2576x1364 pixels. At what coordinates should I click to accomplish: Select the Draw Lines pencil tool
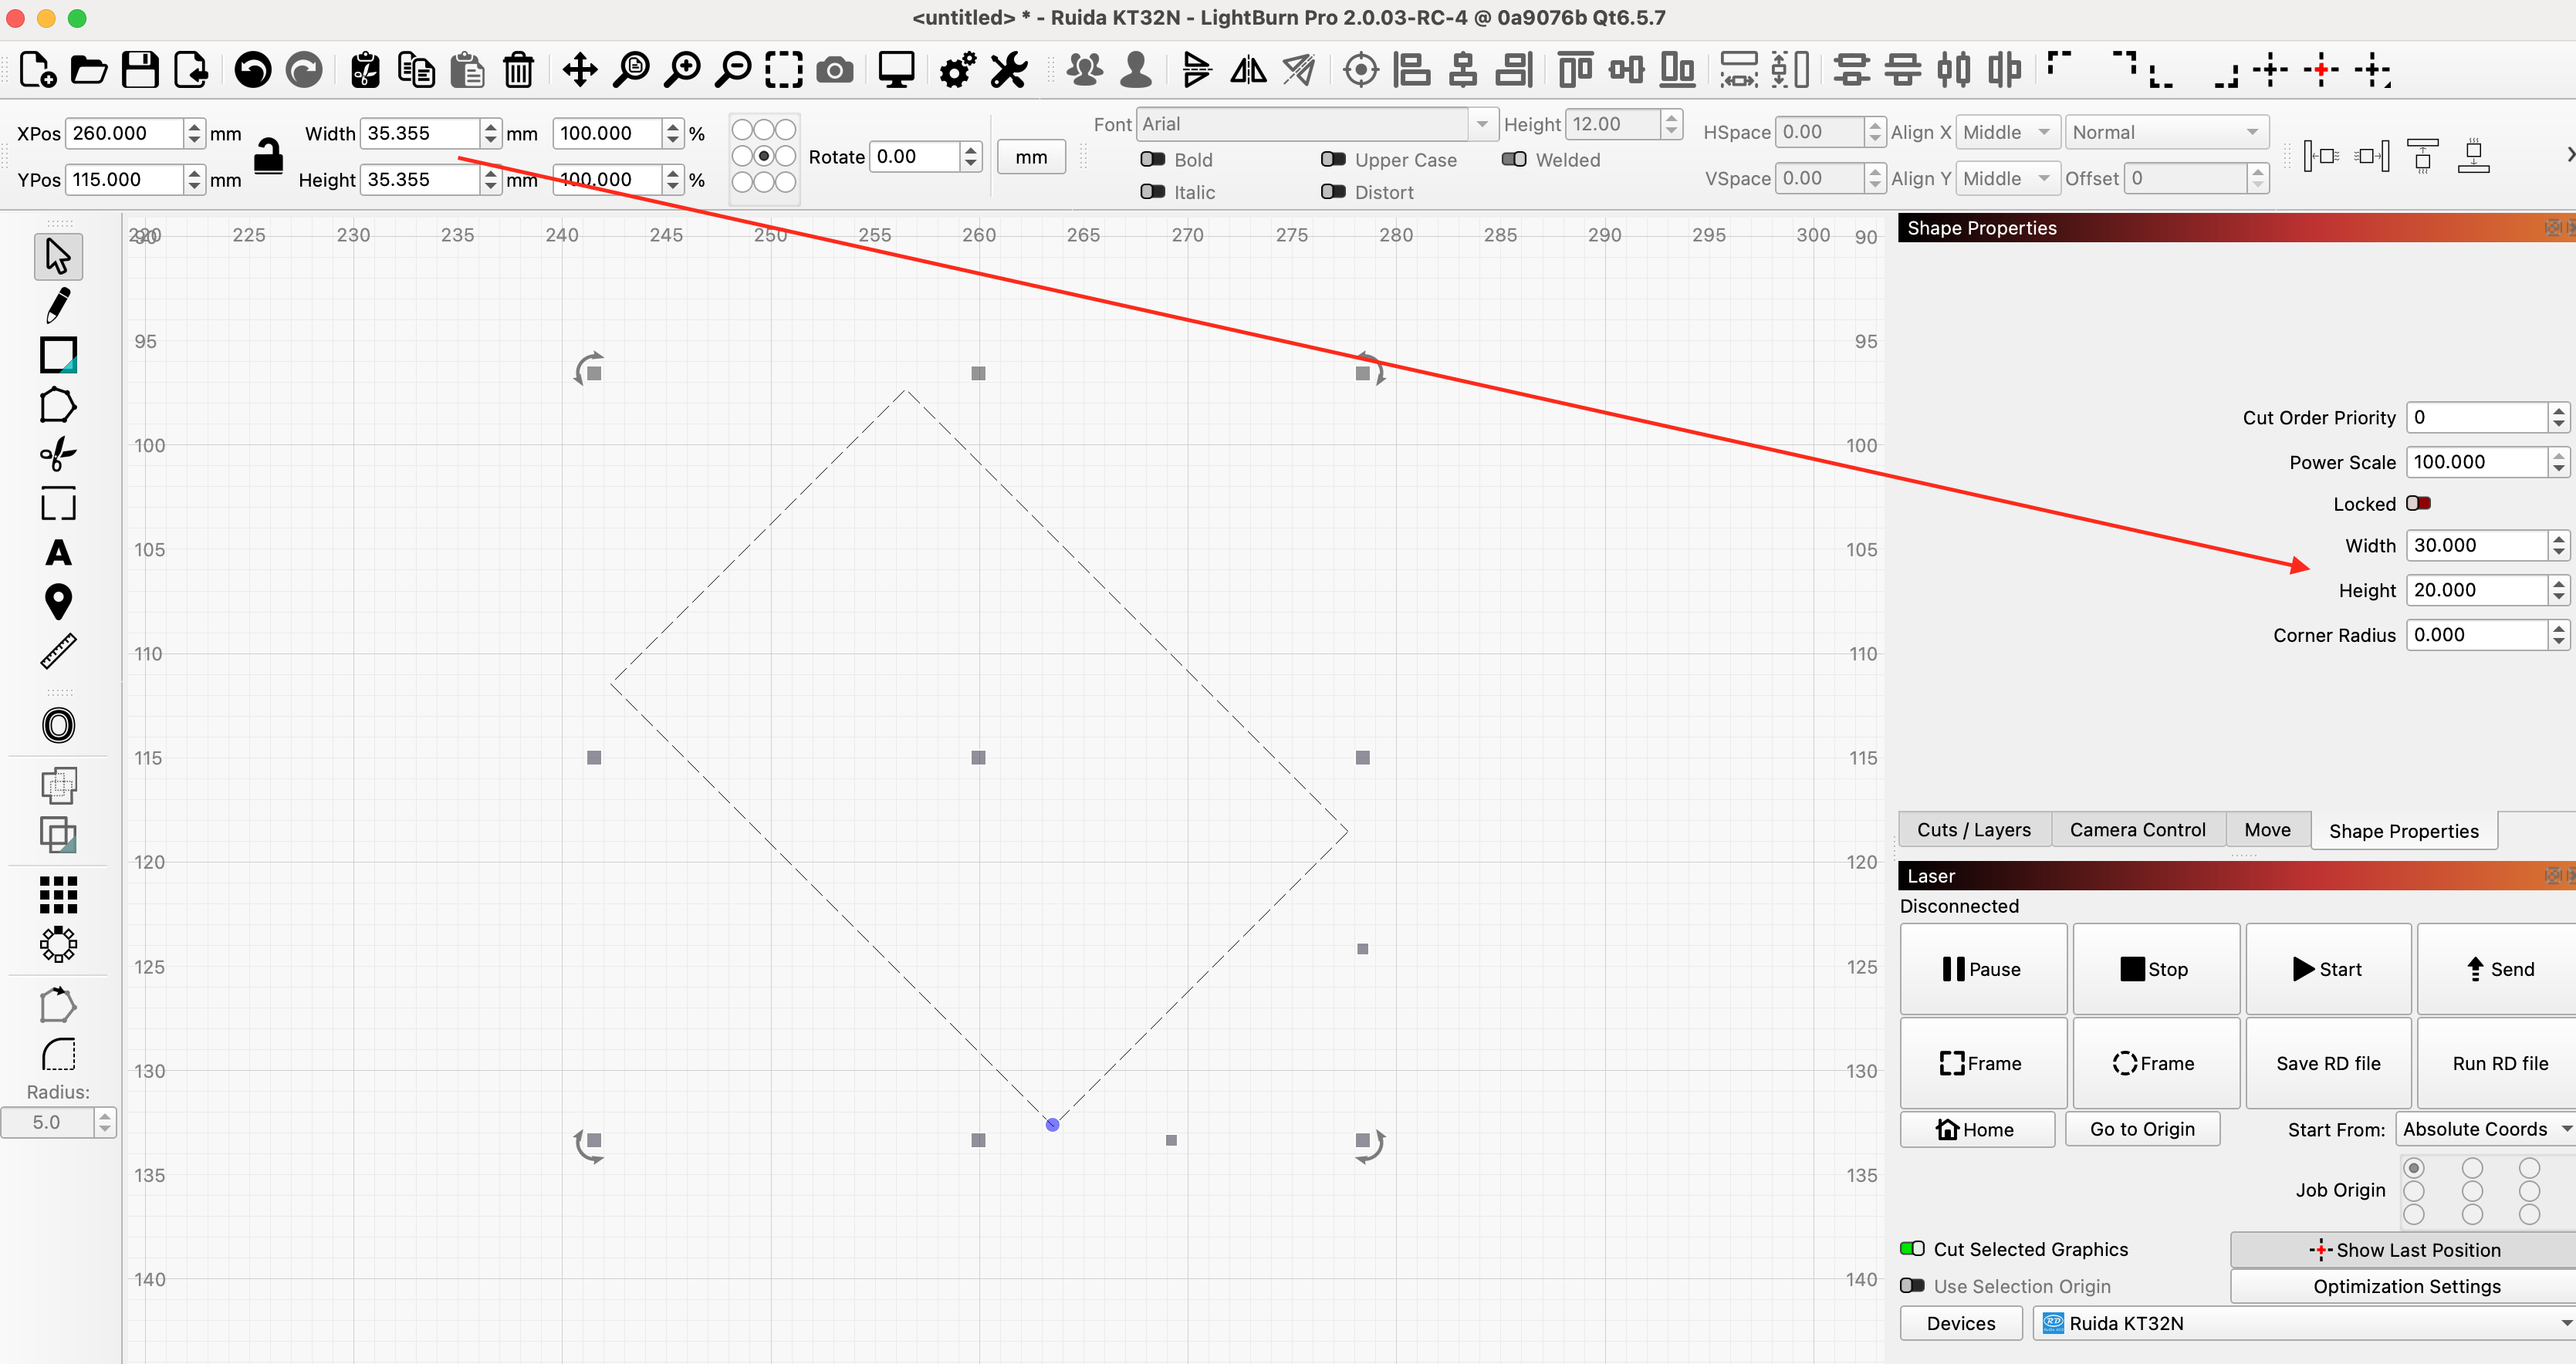click(x=58, y=305)
